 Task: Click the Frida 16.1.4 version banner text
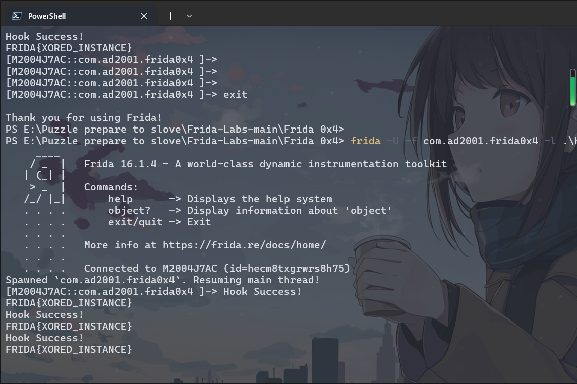coord(265,164)
